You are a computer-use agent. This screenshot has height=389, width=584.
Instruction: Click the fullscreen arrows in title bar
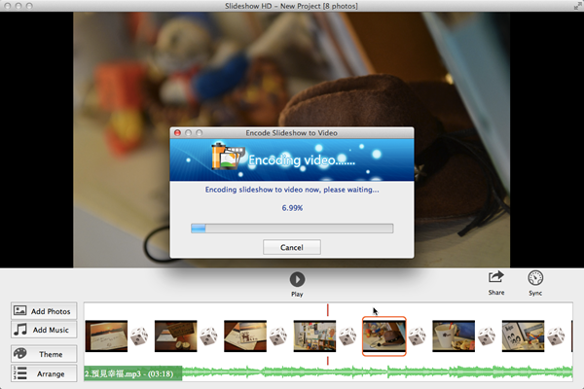578,5
